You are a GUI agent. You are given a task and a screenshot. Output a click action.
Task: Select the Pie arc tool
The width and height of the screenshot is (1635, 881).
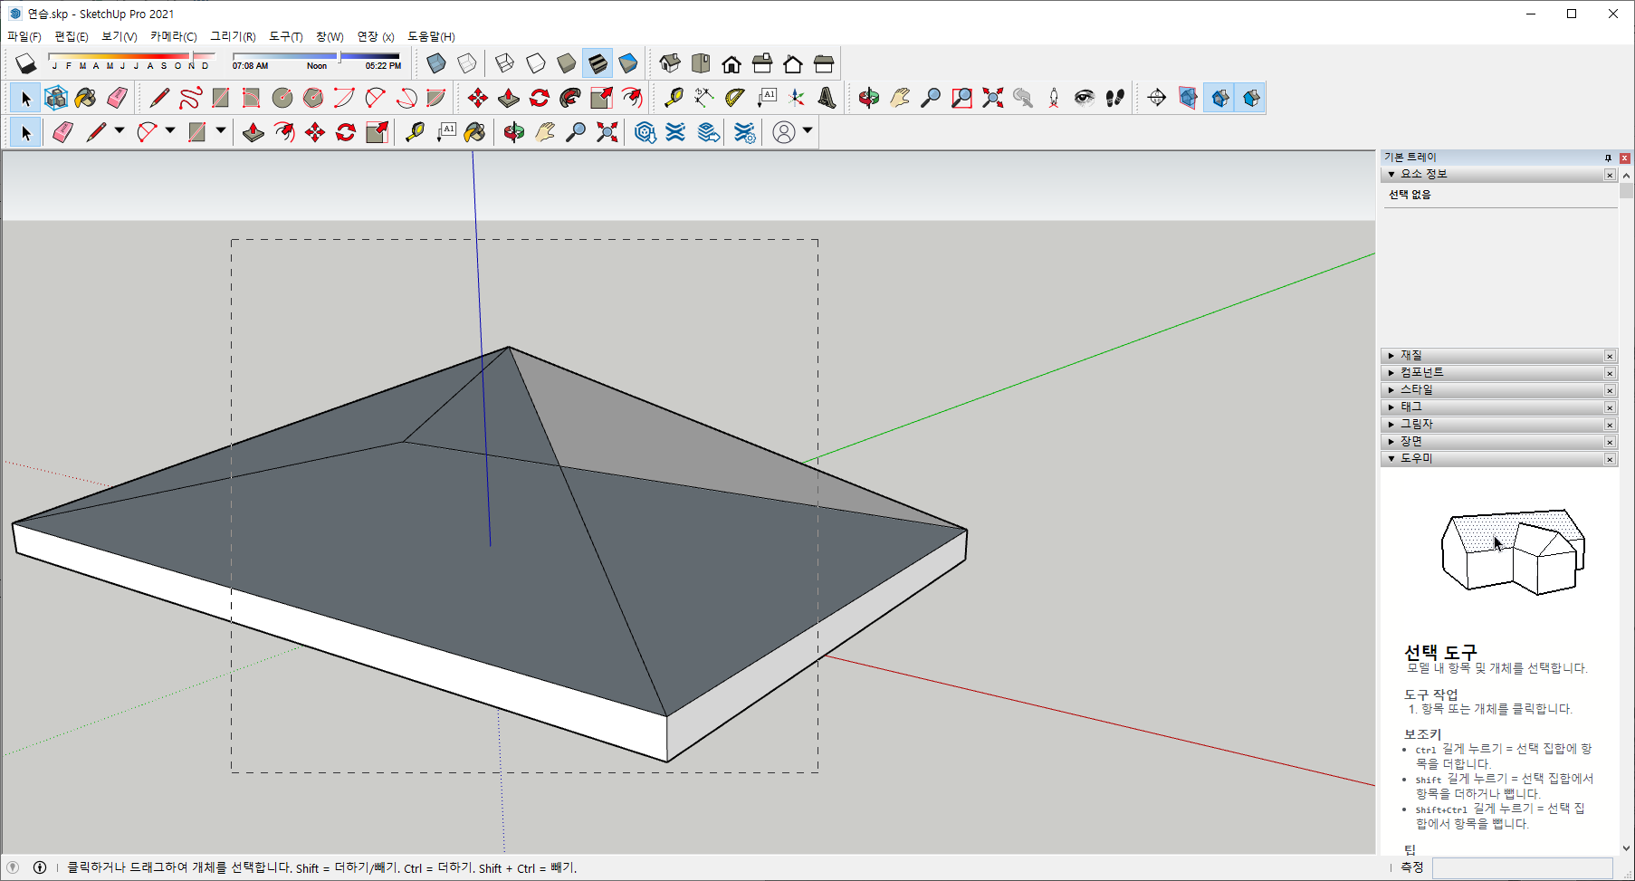point(436,98)
